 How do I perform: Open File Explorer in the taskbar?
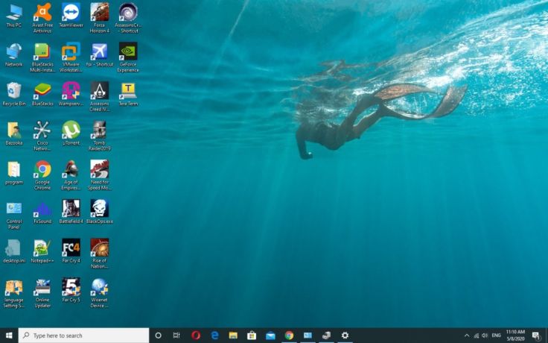(x=233, y=336)
